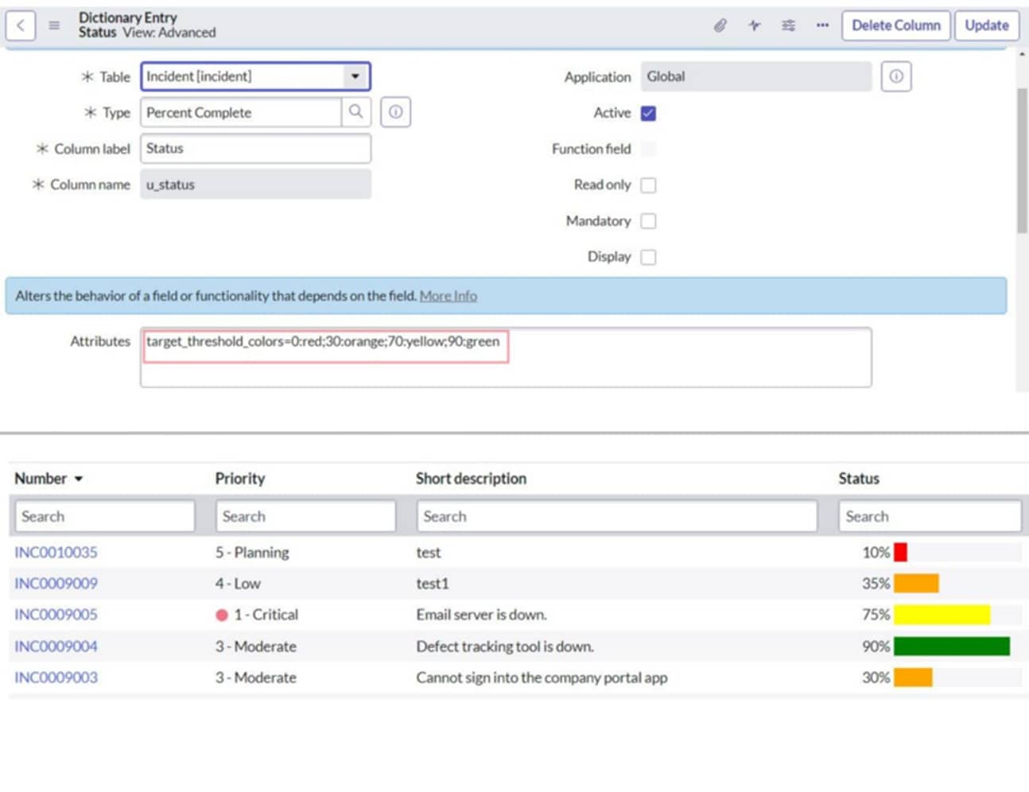The image size is (1029, 792).
Task: Enable the Read only checkbox
Action: 648,184
